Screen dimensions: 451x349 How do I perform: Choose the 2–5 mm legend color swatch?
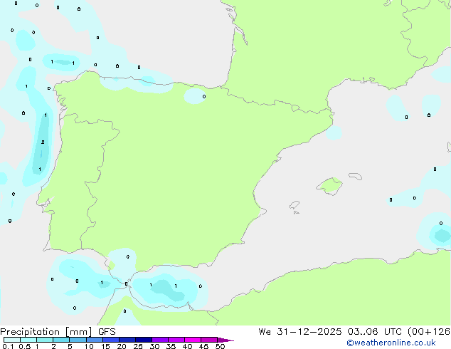click(x=61, y=340)
